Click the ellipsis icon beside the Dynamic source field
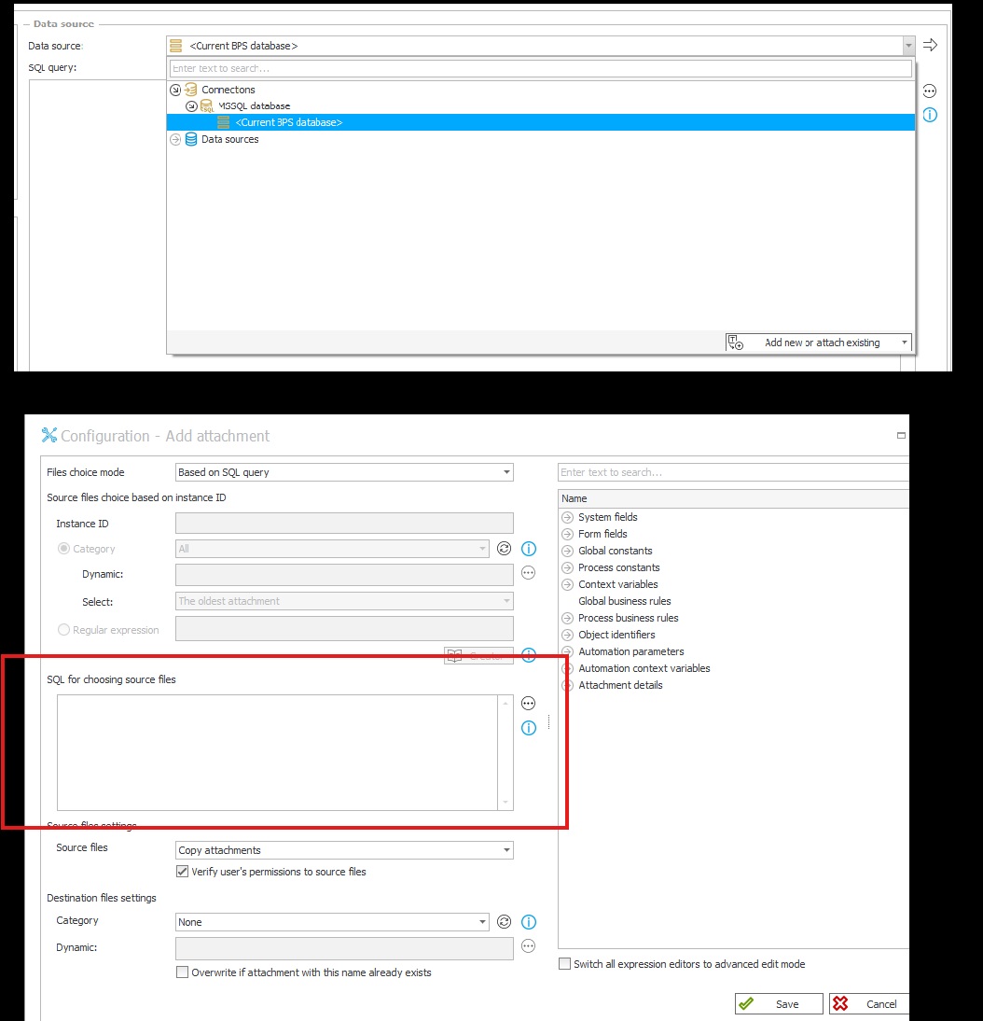The height and width of the screenshot is (1021, 983). [529, 573]
